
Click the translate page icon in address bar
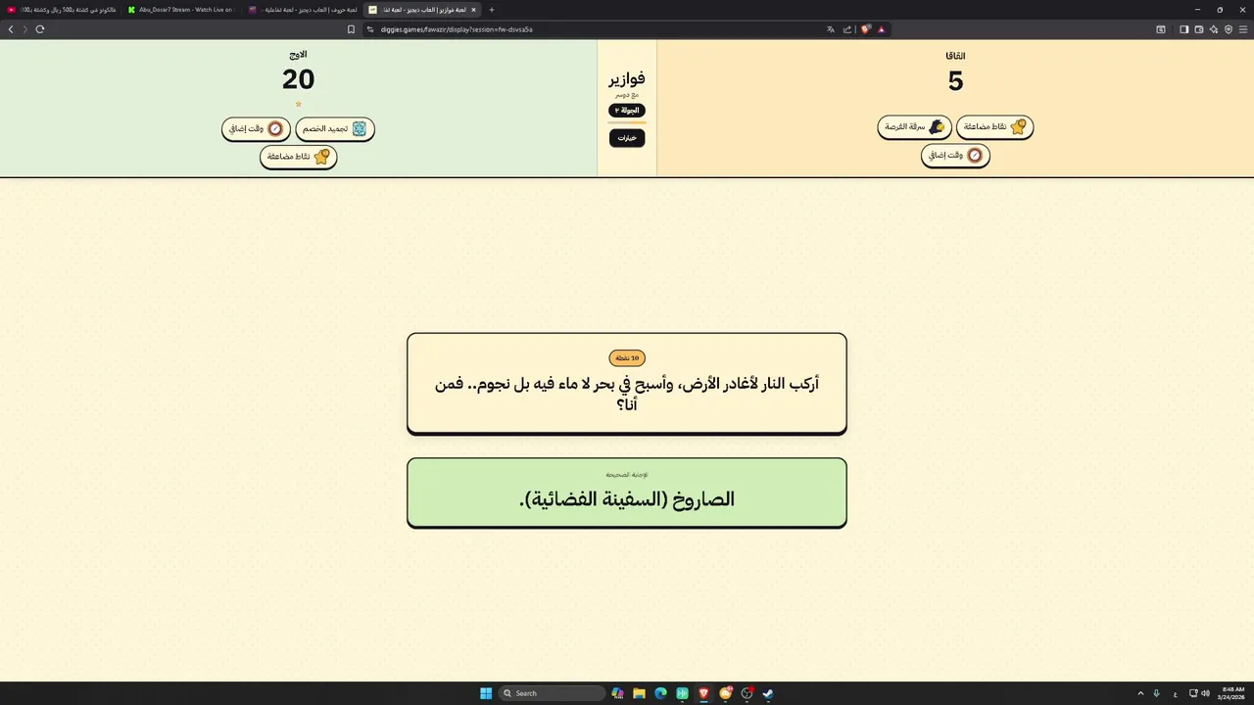click(831, 29)
